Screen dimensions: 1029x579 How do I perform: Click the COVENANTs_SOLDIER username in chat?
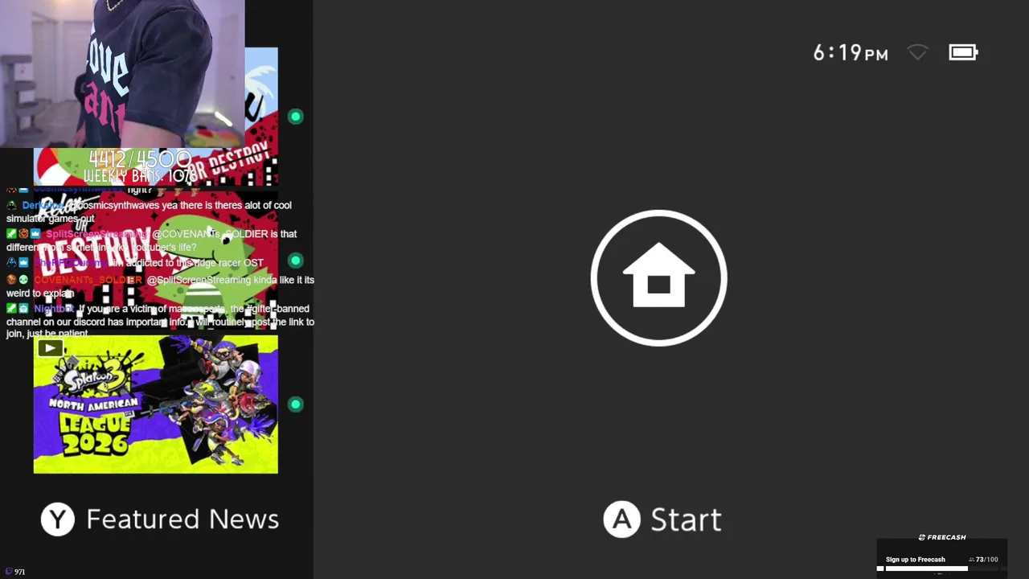pos(88,280)
